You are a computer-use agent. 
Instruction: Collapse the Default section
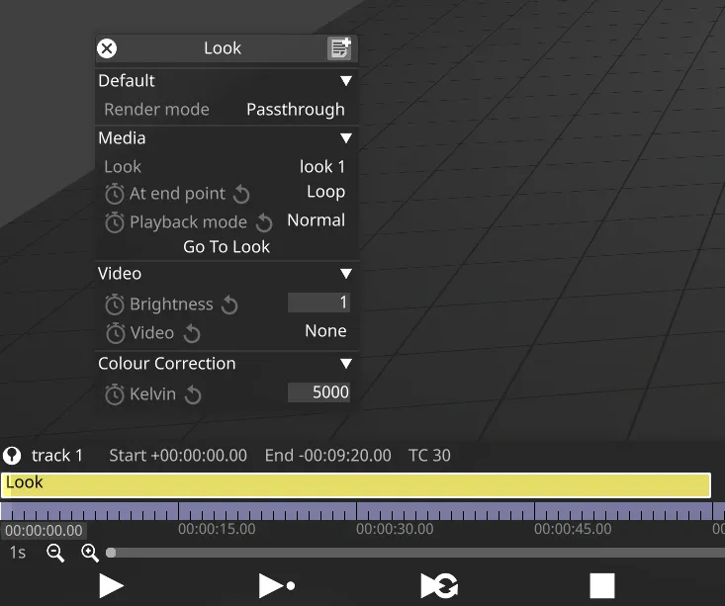tap(346, 81)
